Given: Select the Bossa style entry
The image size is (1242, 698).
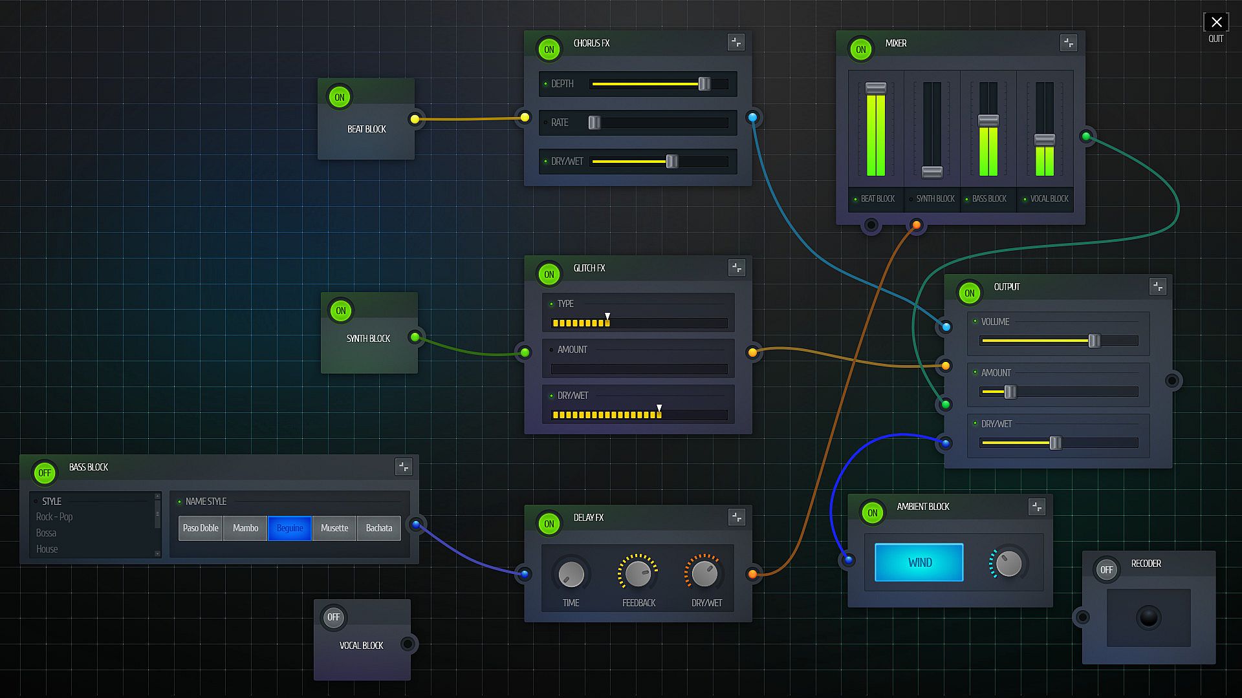Looking at the screenshot, I should click(47, 533).
